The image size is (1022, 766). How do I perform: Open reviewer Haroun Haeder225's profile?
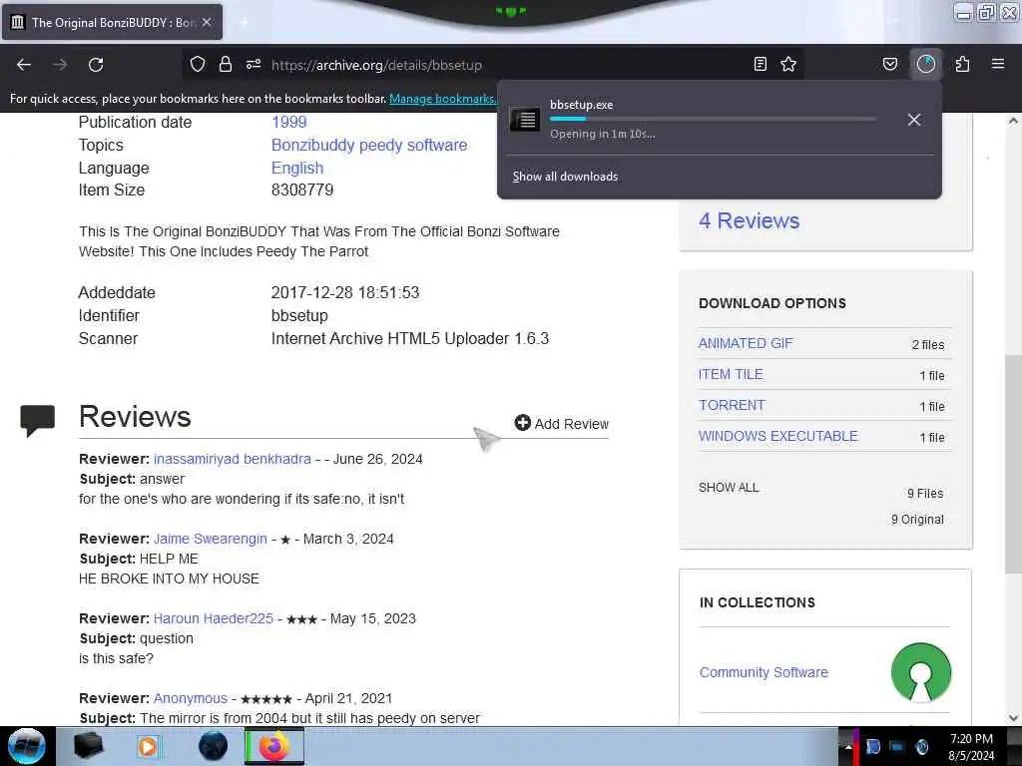pos(214,618)
